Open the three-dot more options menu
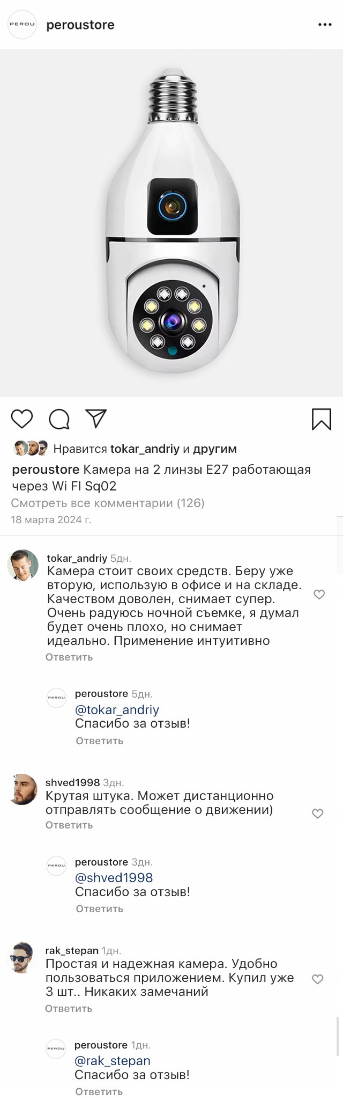 click(x=325, y=25)
